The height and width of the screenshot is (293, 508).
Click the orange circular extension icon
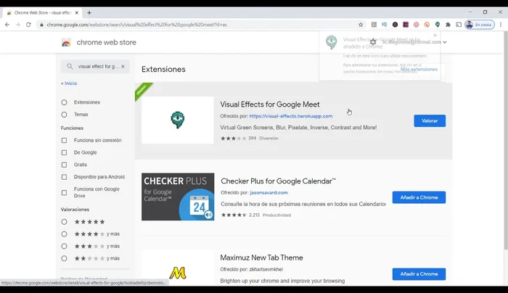click(x=427, y=25)
